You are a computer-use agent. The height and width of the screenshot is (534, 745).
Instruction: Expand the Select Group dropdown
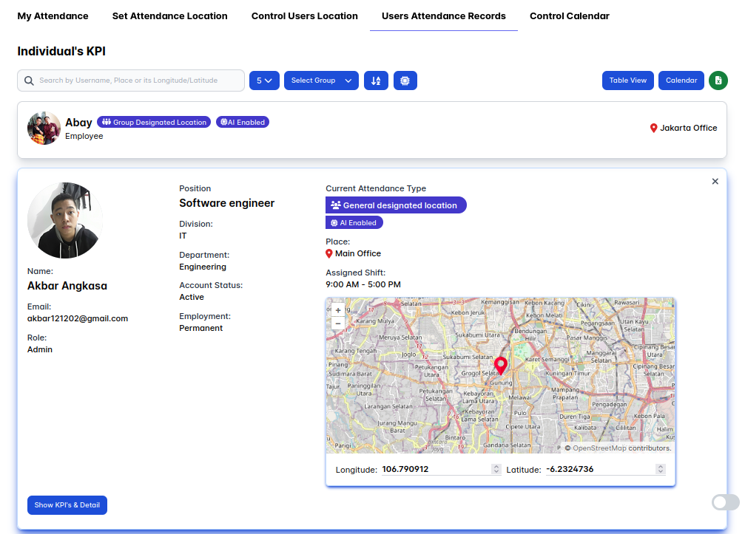tap(321, 81)
